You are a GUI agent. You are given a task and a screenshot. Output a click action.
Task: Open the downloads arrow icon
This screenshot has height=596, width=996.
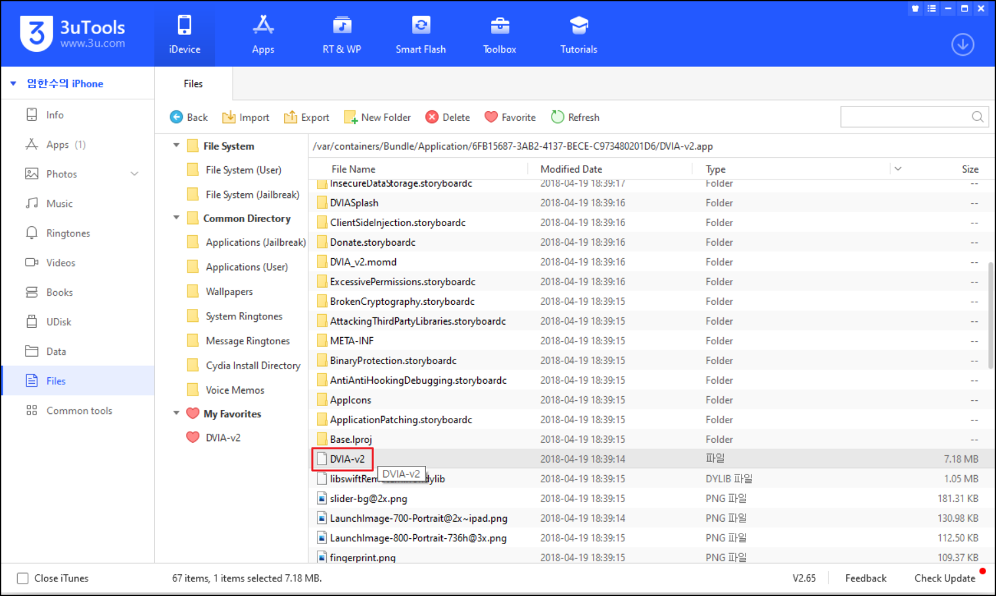coord(962,45)
